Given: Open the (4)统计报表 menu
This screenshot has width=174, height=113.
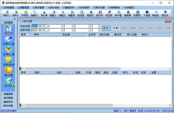Looking at the screenshot, I should coord(53,8).
